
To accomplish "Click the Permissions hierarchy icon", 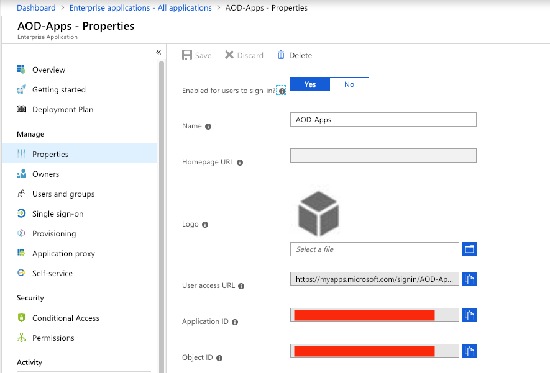I will click(x=21, y=337).
